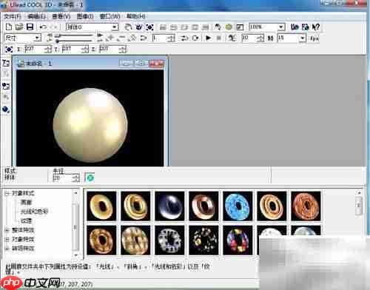
Task: Click the Insert text tool in left sidebar
Action: click(6, 63)
